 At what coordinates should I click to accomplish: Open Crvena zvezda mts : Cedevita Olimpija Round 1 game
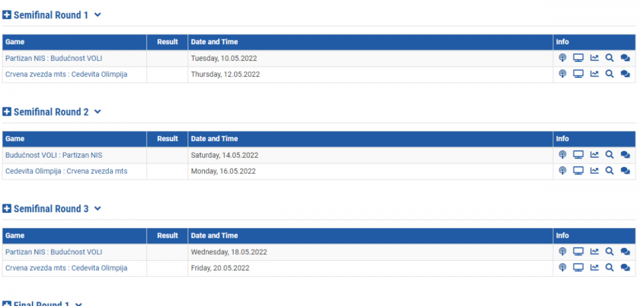click(x=66, y=74)
